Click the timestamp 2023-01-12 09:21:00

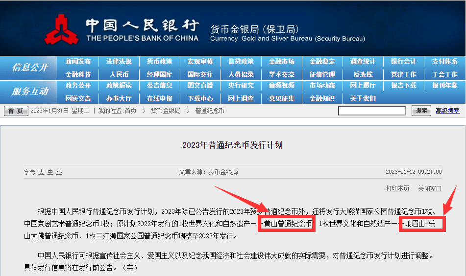tap(414, 172)
